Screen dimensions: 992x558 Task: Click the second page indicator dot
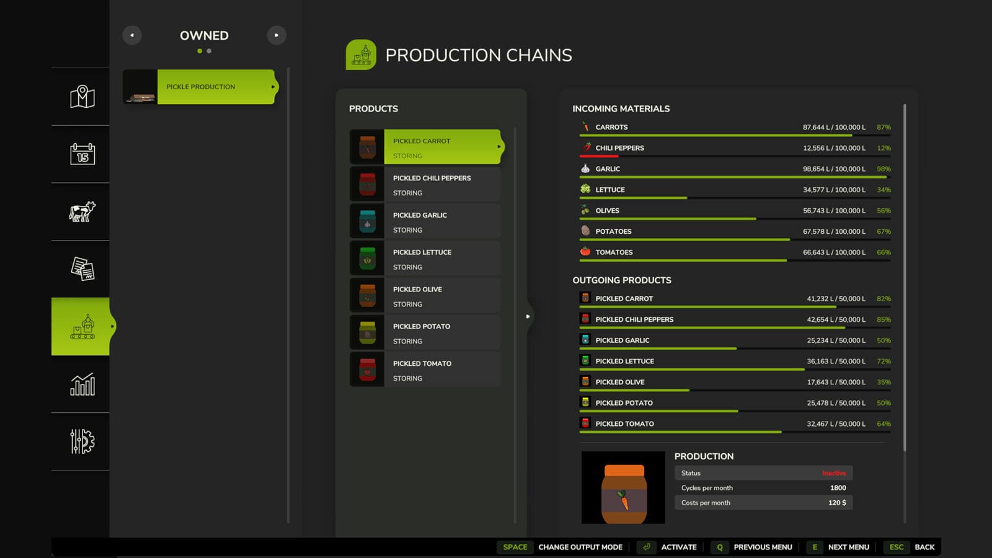click(209, 51)
